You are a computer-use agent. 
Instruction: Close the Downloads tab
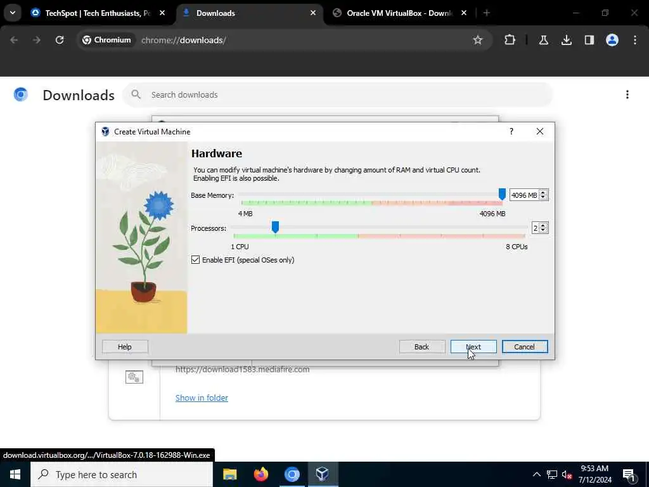point(313,13)
